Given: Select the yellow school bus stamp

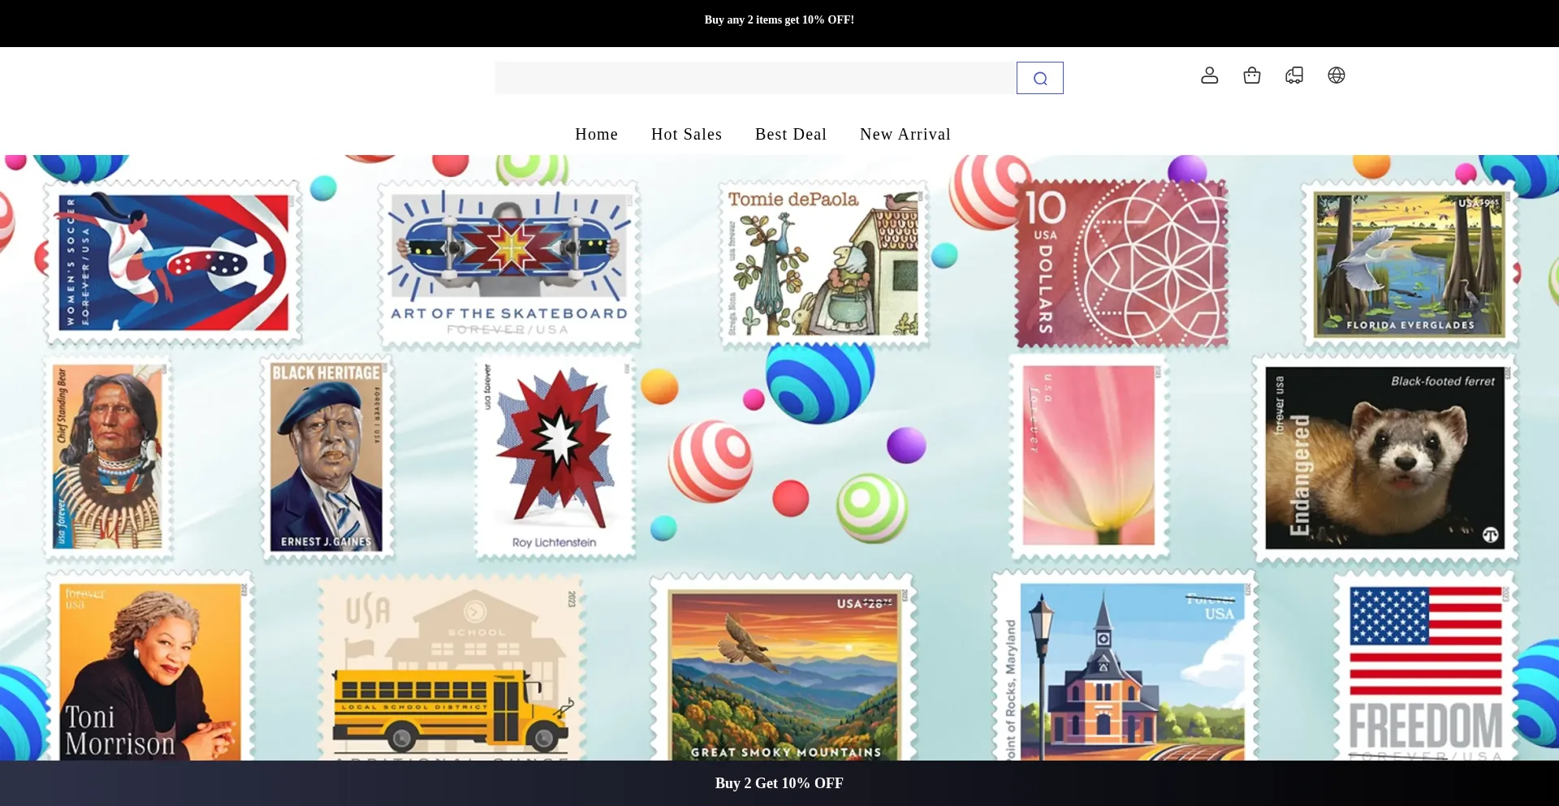Looking at the screenshot, I should coord(452,669).
